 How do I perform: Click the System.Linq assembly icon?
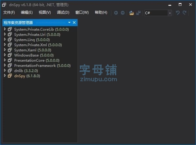click(x=10, y=39)
